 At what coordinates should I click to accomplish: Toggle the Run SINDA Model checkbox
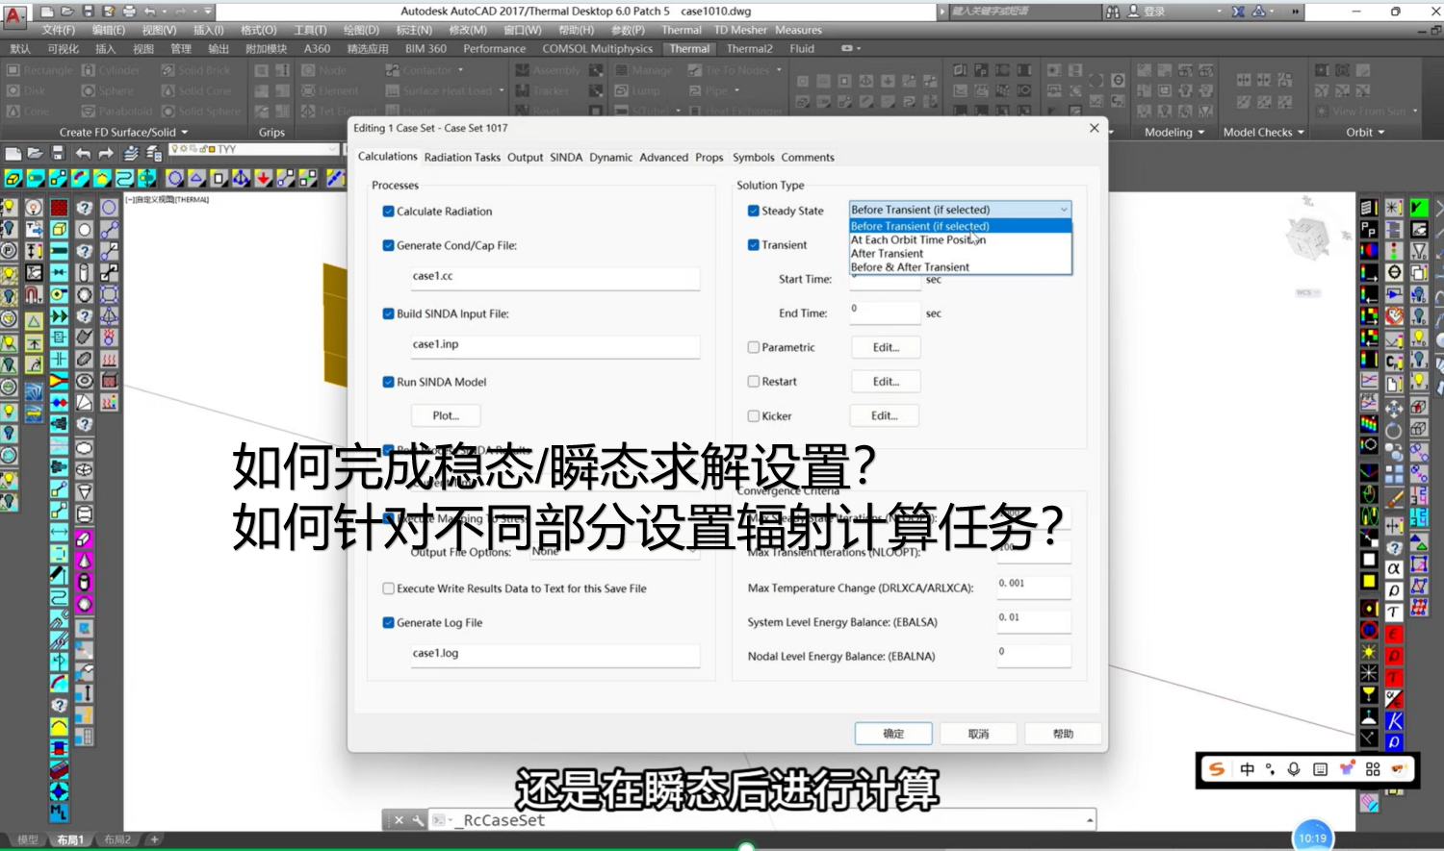(388, 382)
